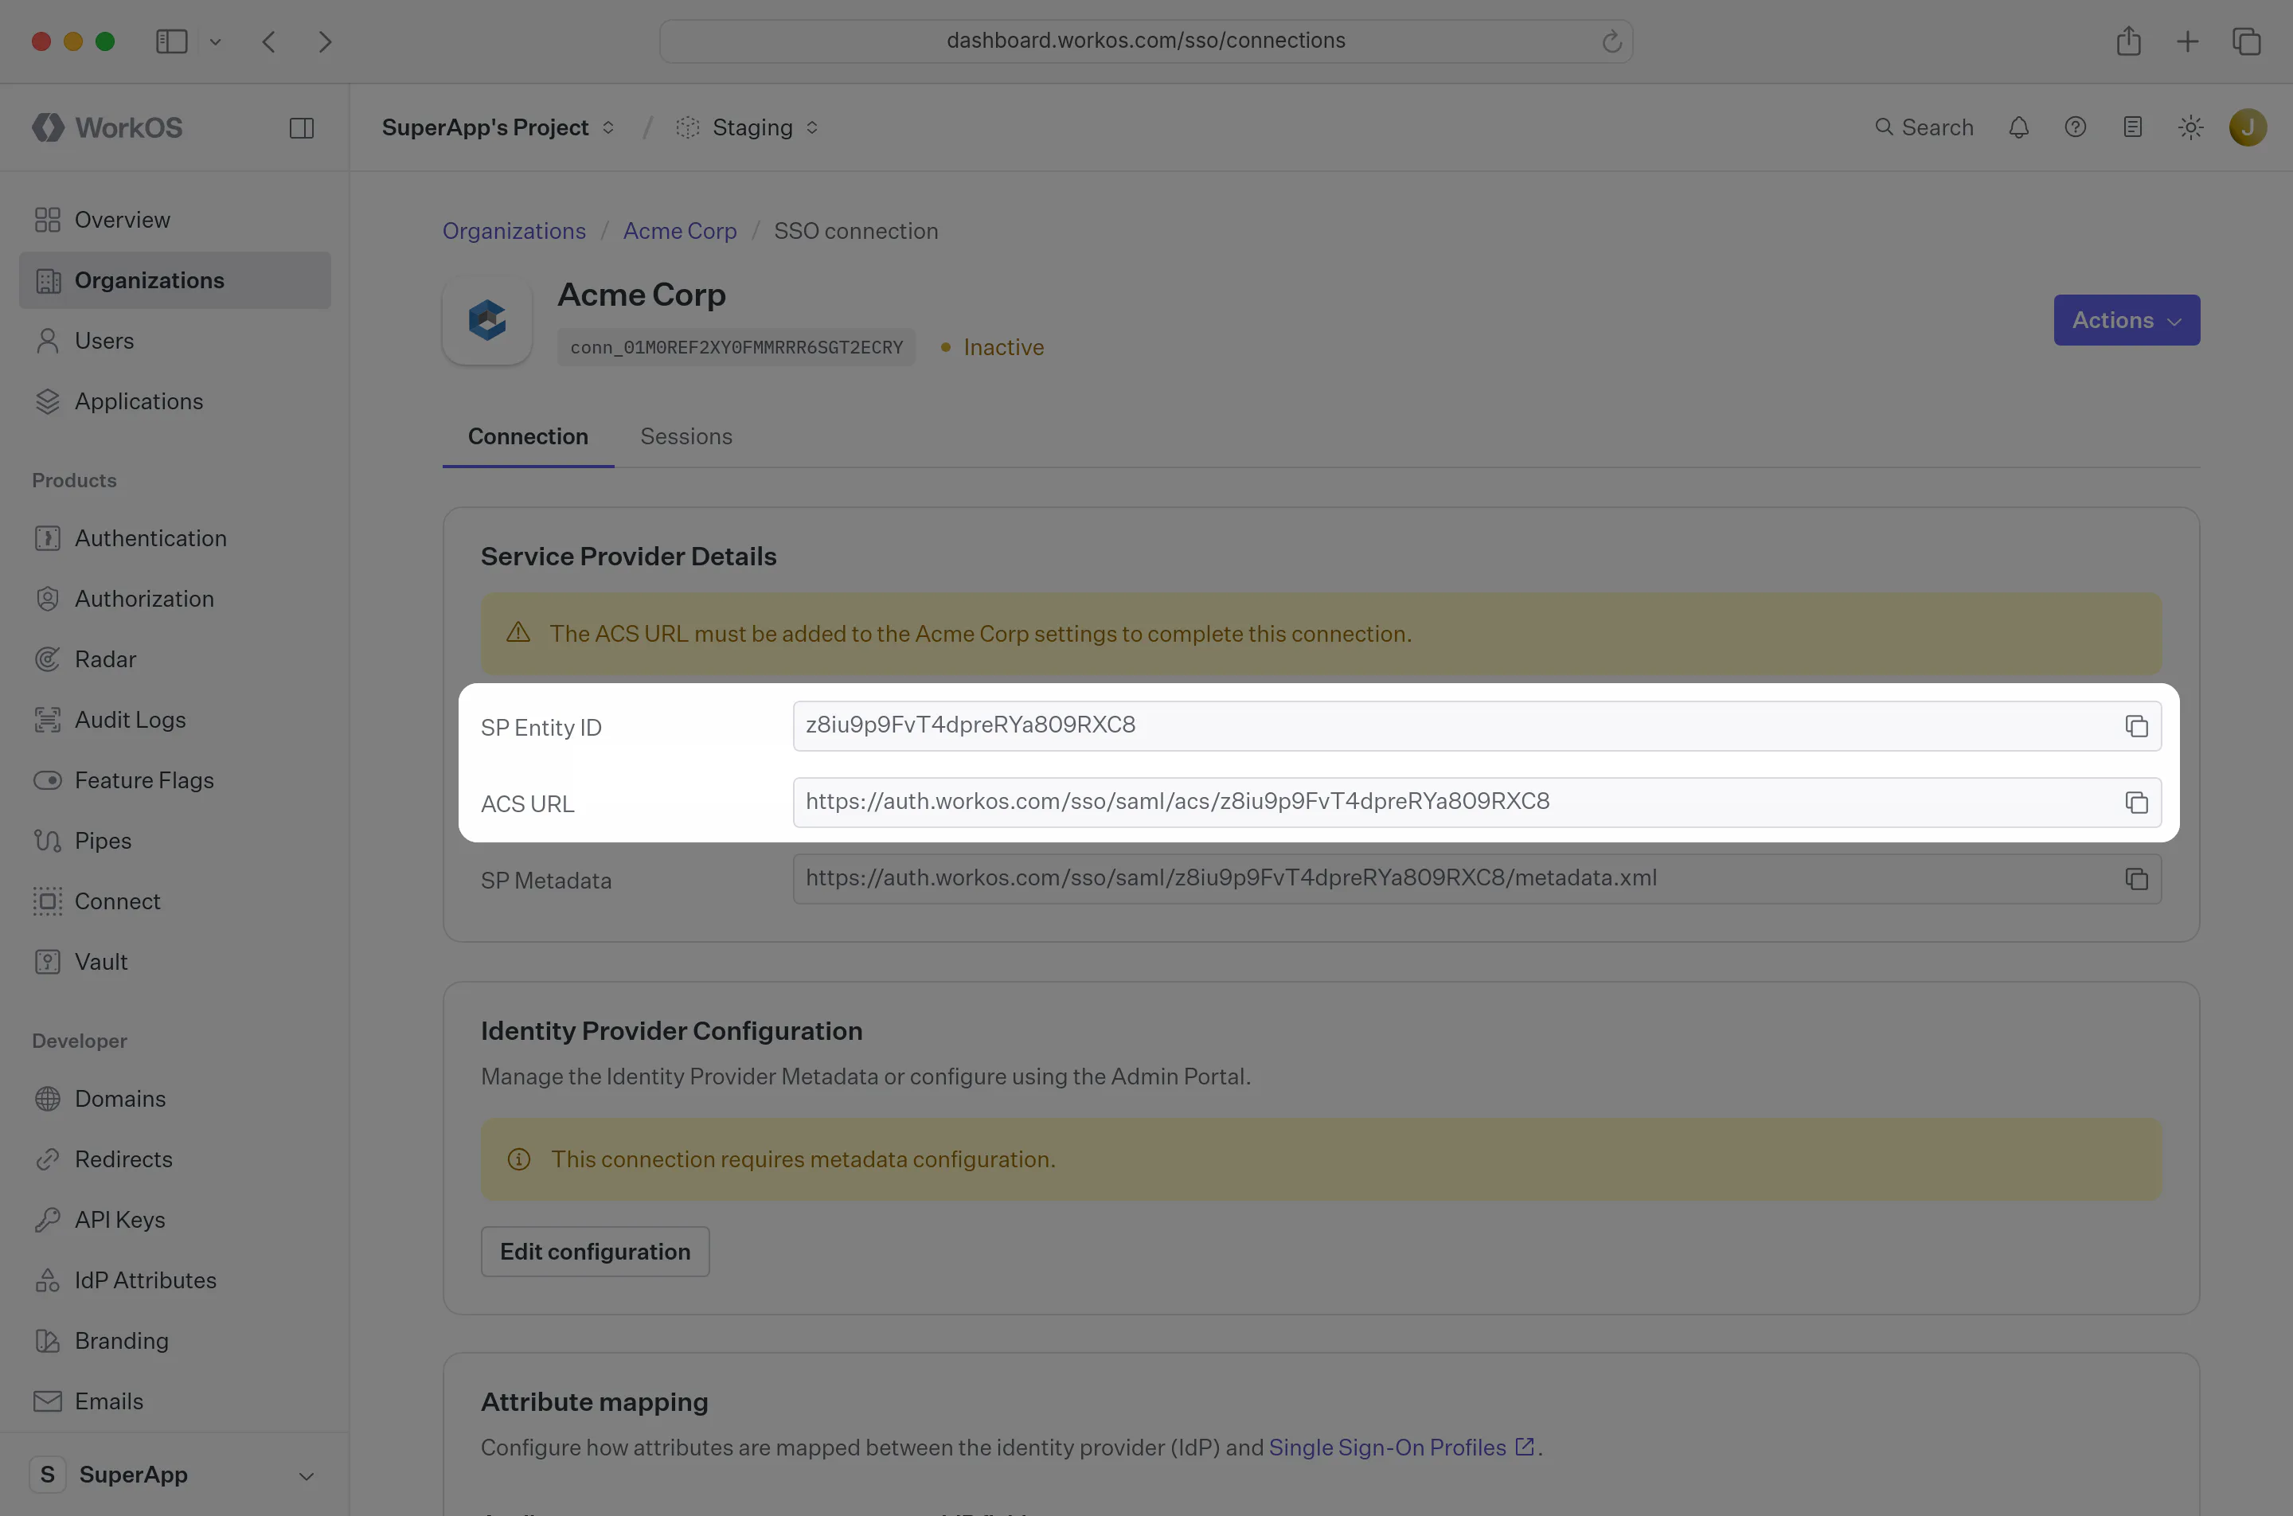Click the ACS URL field

pyautogui.click(x=1476, y=803)
